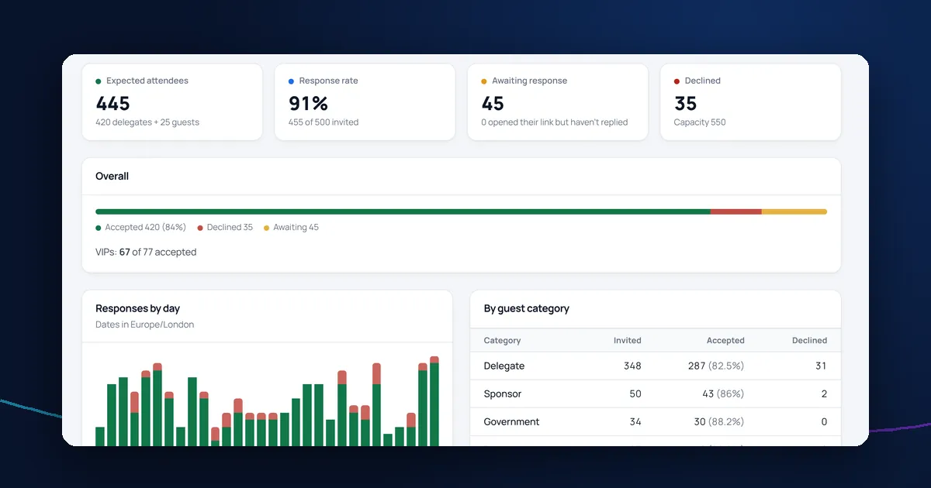
Task: Select the "Government" category row name
Action: pyautogui.click(x=512, y=421)
